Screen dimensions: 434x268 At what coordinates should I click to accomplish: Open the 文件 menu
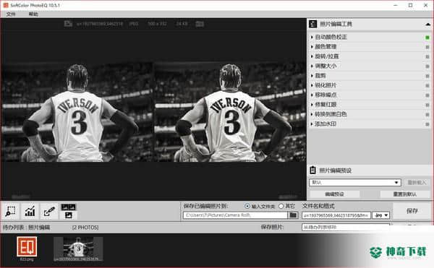(11, 14)
